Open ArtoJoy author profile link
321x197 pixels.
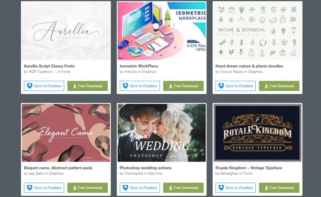131,72
